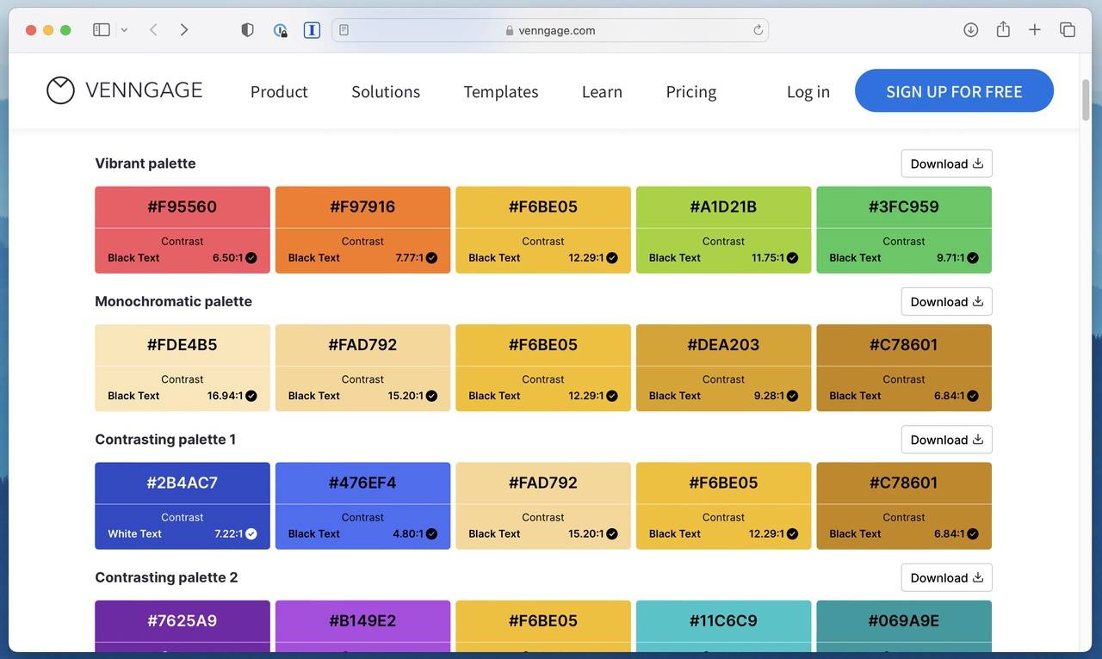This screenshot has height=659, width=1102.
Task: Click the check icon beside 7.77:1
Action: (x=431, y=257)
